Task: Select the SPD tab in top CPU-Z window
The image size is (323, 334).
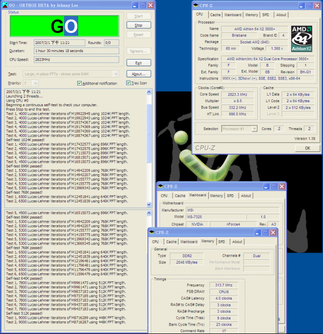Action: click(x=265, y=15)
